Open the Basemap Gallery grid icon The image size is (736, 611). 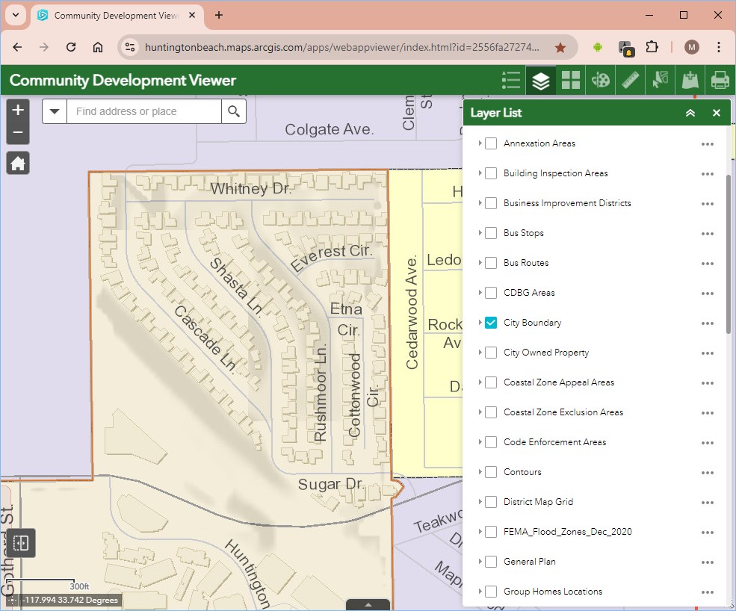click(571, 80)
